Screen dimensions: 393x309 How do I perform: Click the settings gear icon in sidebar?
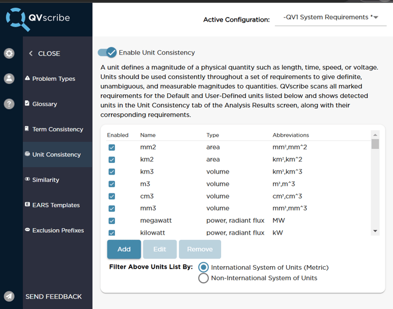(x=9, y=53)
